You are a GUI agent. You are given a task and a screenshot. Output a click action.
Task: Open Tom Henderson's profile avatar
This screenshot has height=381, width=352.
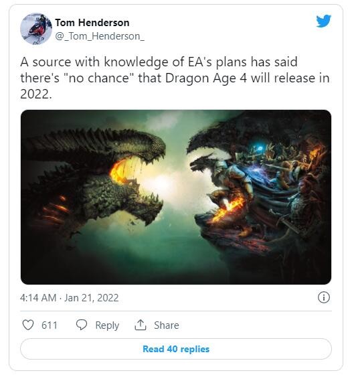click(36, 29)
